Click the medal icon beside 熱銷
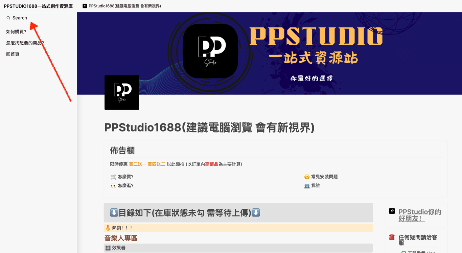 pos(108,228)
